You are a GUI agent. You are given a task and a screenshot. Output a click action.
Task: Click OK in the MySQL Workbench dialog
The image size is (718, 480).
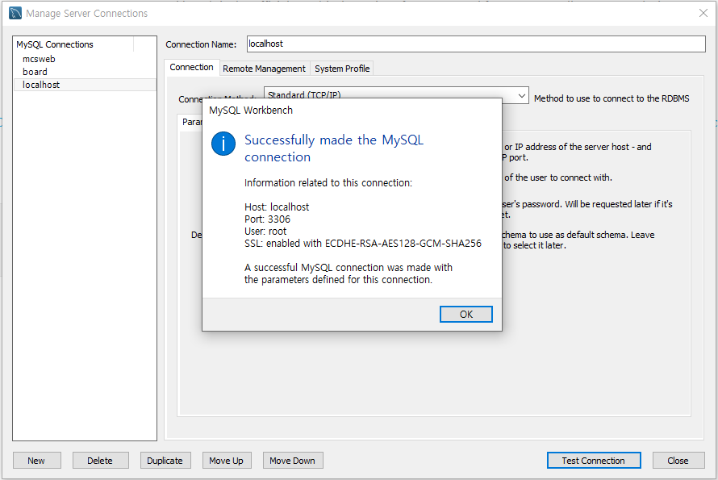pos(465,314)
